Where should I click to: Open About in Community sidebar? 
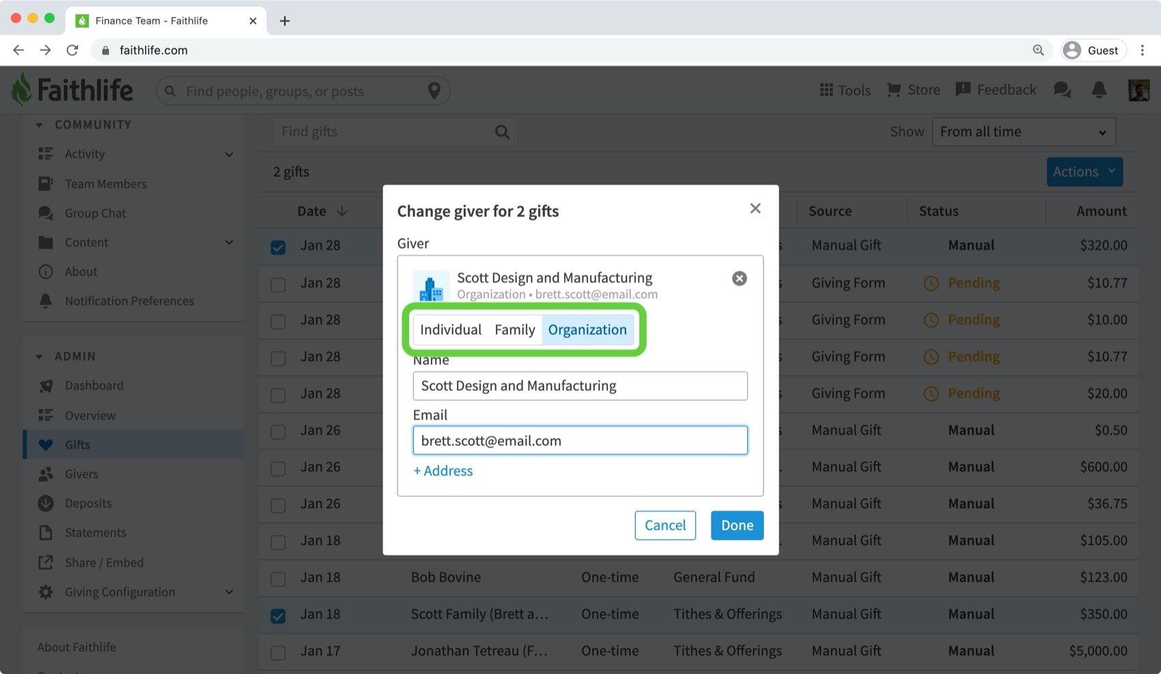click(x=81, y=272)
